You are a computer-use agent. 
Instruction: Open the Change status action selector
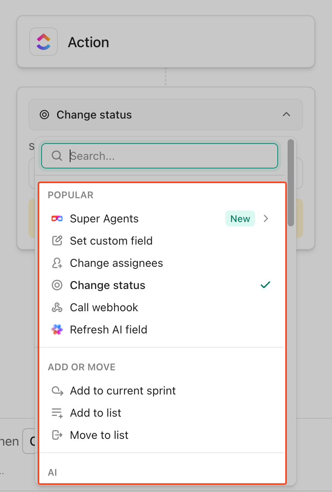[x=94, y=115]
